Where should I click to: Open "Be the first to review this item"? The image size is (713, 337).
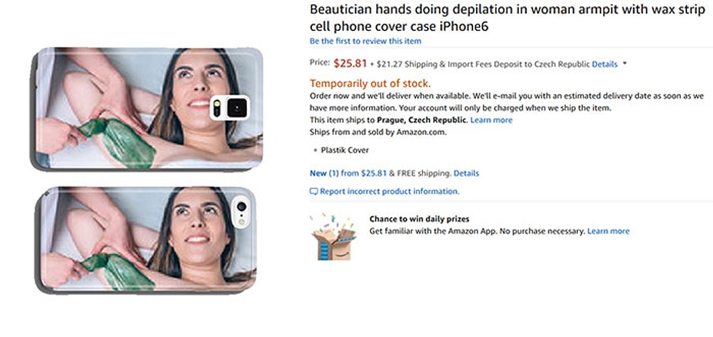(365, 41)
